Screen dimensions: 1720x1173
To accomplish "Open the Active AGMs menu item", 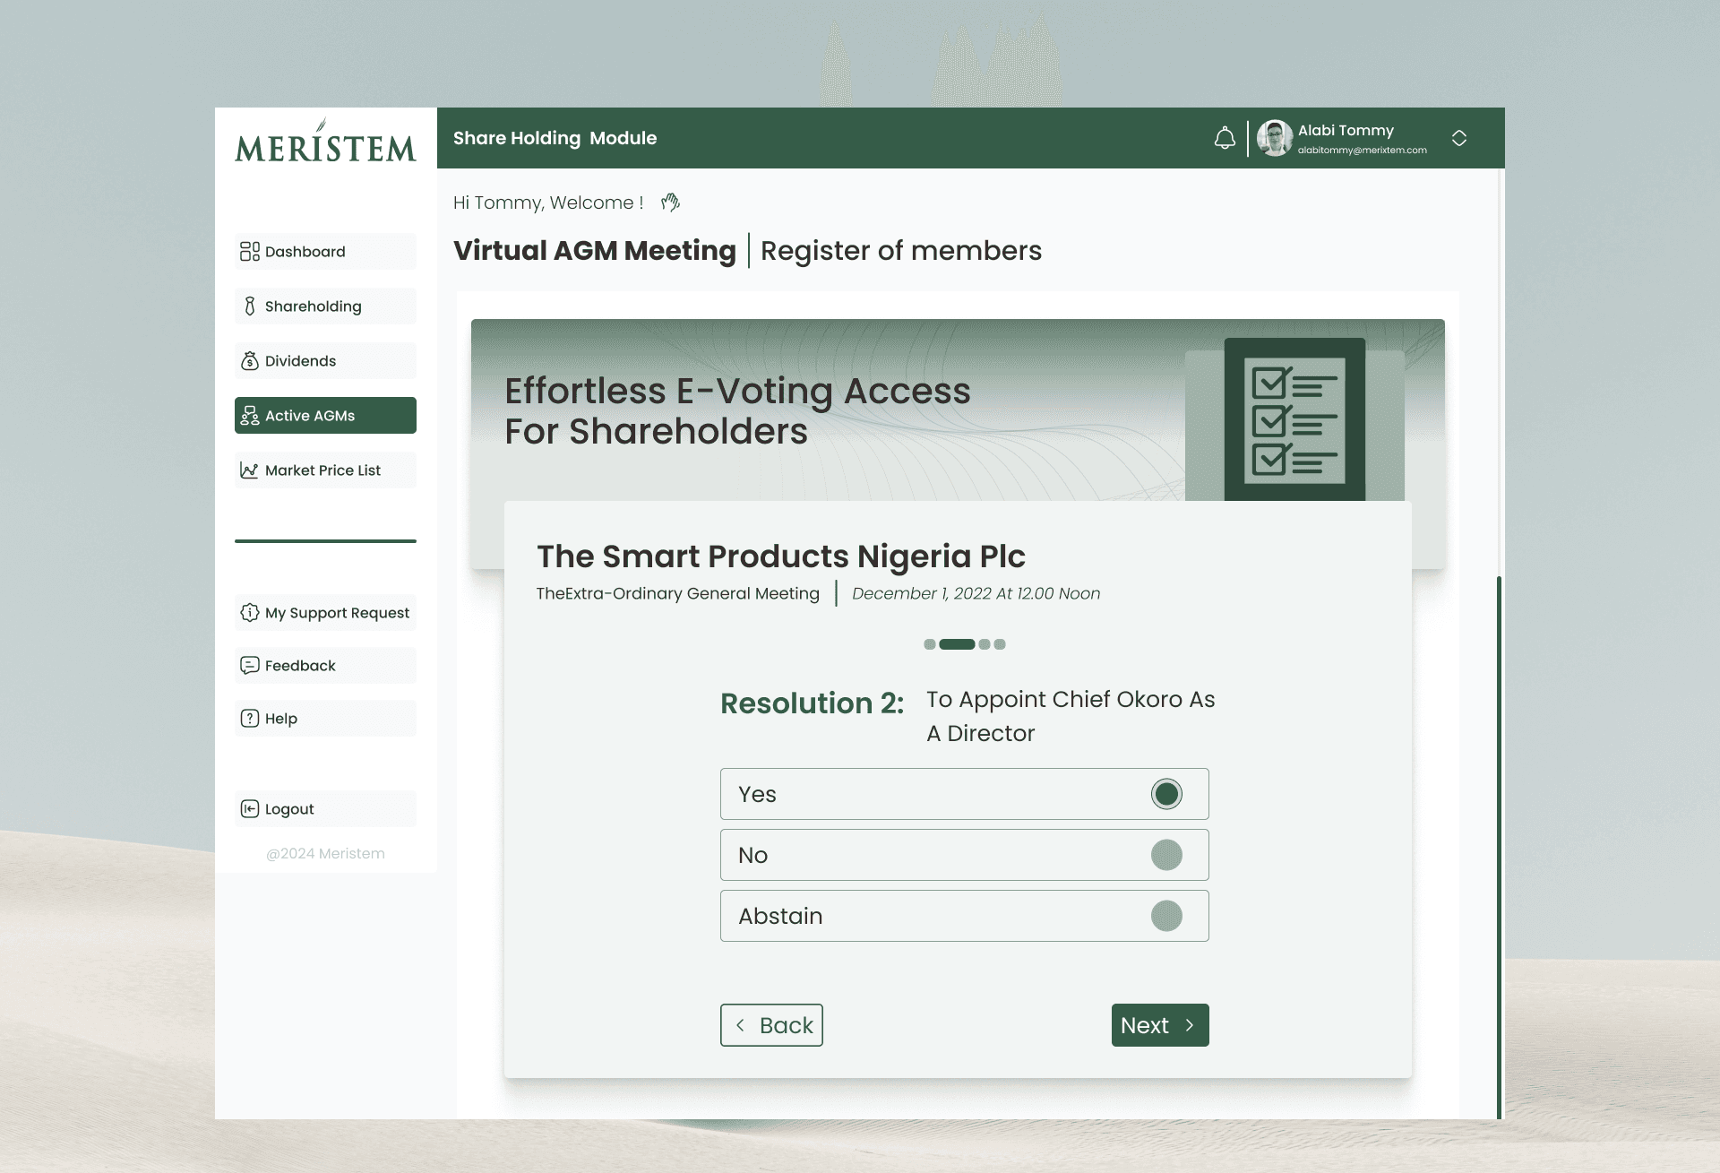I will 325,416.
